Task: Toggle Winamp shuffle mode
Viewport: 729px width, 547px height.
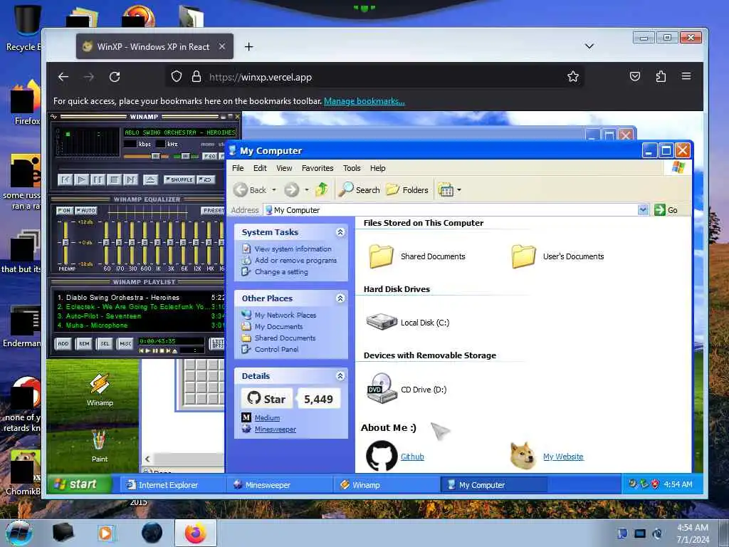Action: click(179, 179)
